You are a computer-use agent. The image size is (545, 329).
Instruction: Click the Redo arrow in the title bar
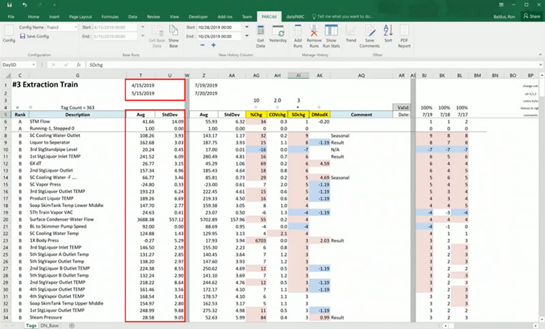coord(40,5)
